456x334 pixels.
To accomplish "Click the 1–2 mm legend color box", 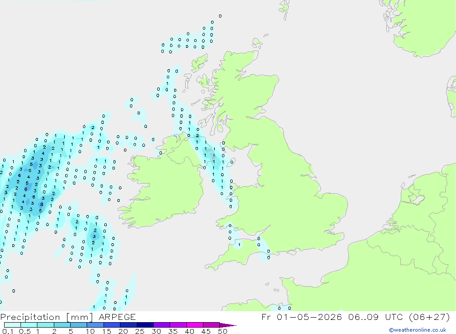I will pos(46,325).
